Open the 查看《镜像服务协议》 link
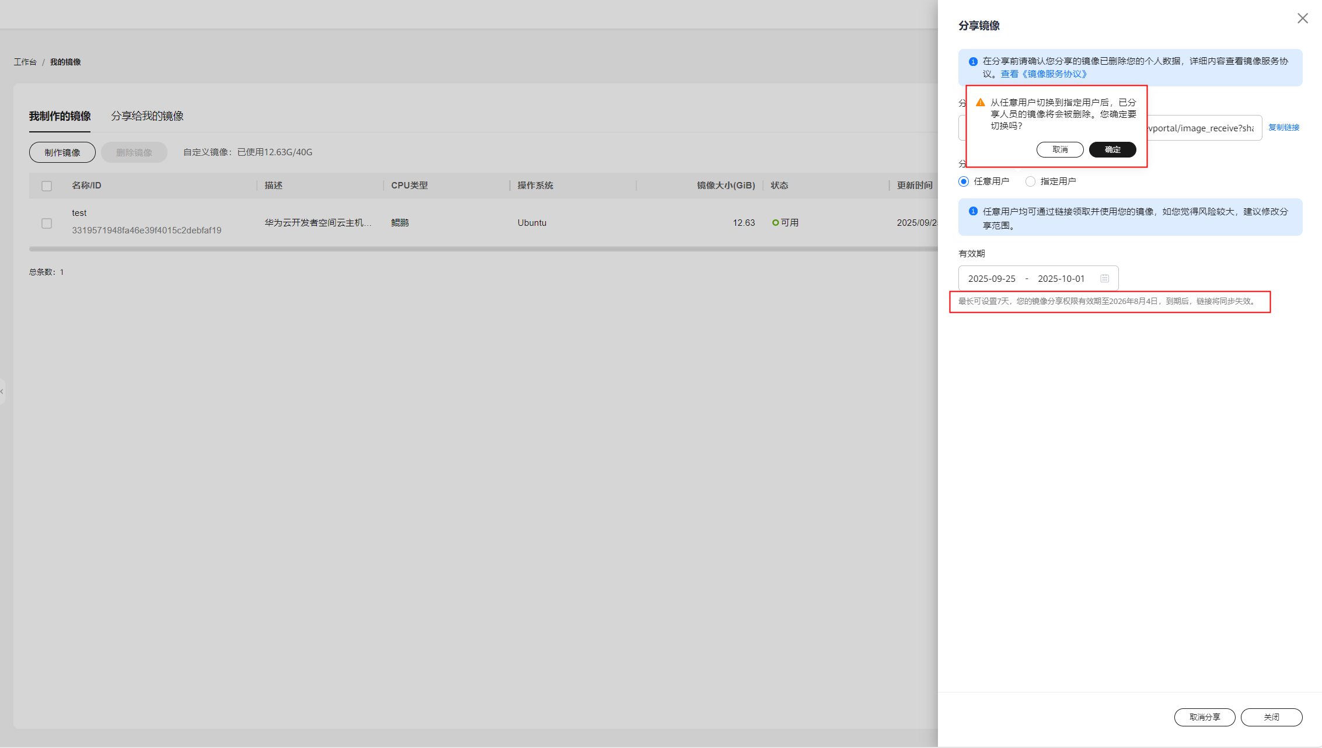 tap(1044, 74)
